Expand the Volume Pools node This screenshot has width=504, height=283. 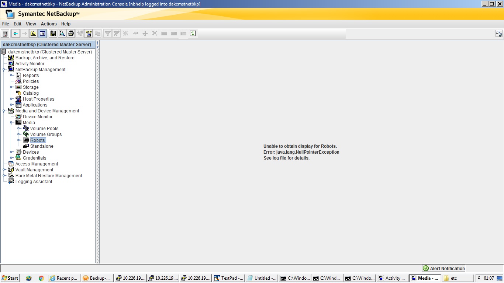[x=19, y=129]
